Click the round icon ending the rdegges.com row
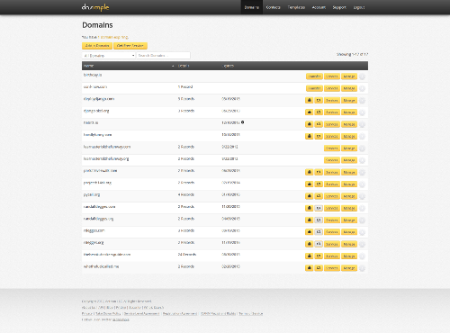The image size is (450, 333). 362,232
